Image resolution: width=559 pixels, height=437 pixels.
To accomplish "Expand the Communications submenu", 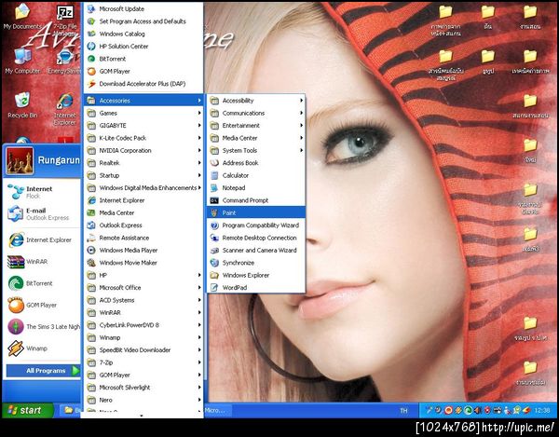I will coord(256,113).
